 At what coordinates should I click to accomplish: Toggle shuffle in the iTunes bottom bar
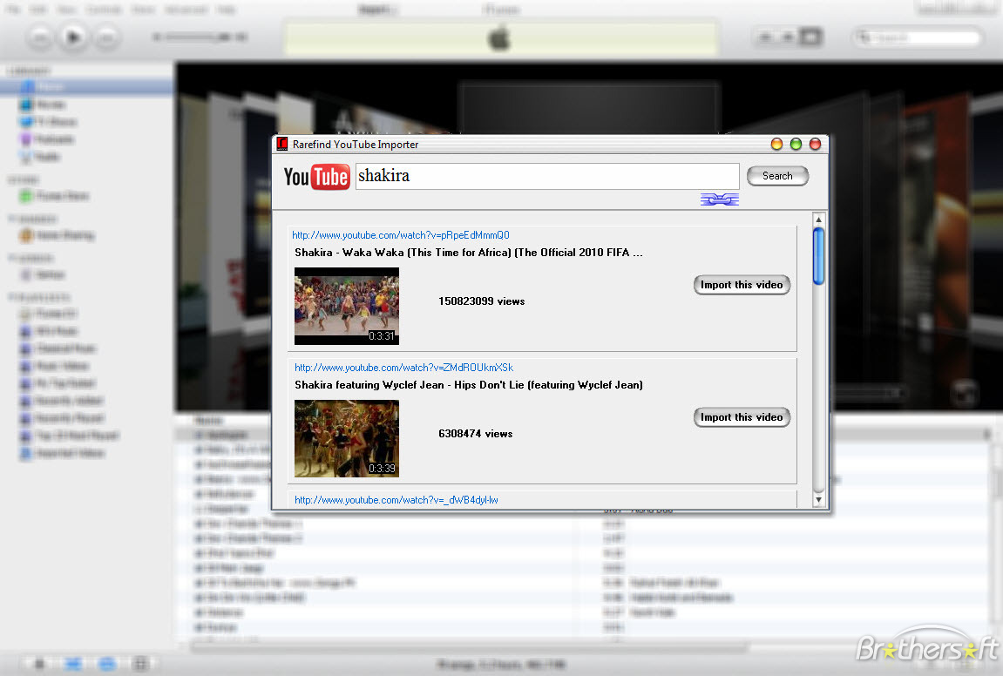point(73,664)
